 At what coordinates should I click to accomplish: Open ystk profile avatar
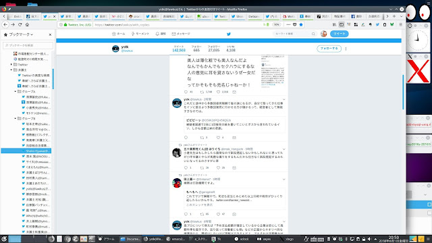pos(115,49)
